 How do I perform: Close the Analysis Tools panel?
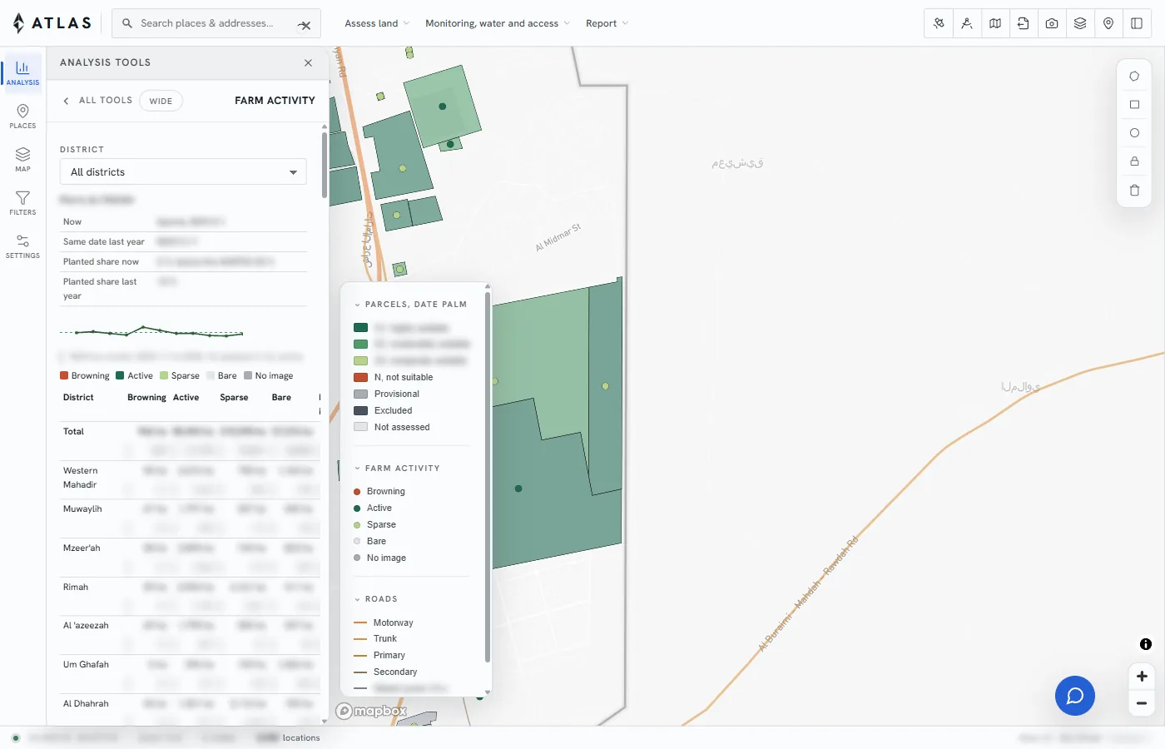pos(308,63)
